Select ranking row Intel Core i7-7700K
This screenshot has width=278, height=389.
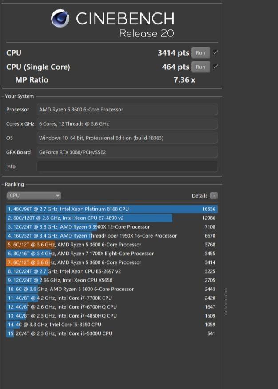(112, 298)
